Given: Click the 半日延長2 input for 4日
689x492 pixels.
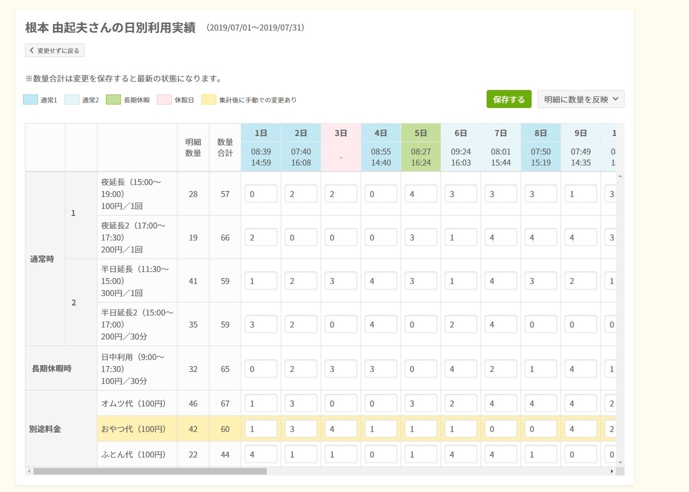Looking at the screenshot, I should tap(381, 324).
